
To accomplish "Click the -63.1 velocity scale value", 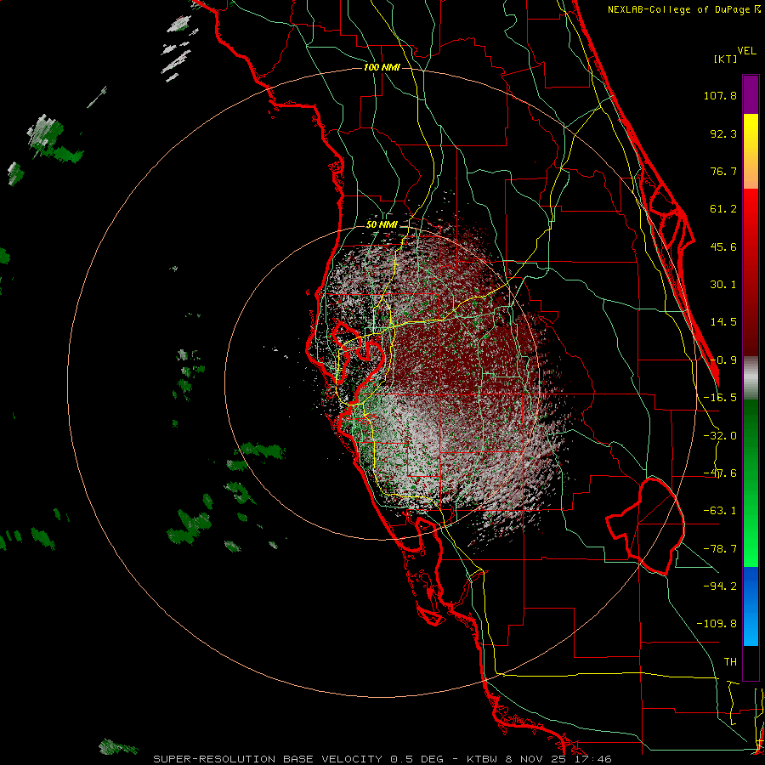I will (x=720, y=511).
